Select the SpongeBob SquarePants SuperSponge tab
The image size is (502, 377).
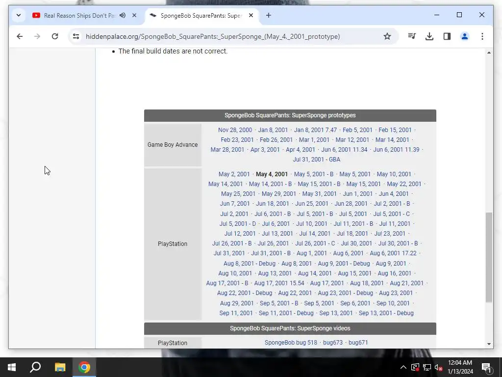pos(201,15)
